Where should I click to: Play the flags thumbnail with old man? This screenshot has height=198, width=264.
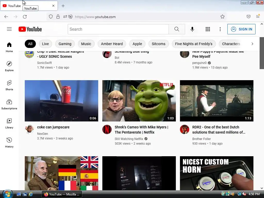tap(61, 173)
